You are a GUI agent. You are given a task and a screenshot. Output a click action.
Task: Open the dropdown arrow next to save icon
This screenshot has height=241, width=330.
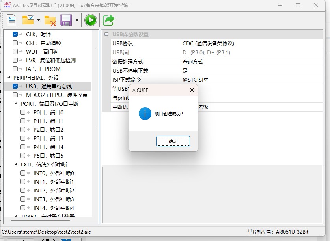[x=77, y=20]
